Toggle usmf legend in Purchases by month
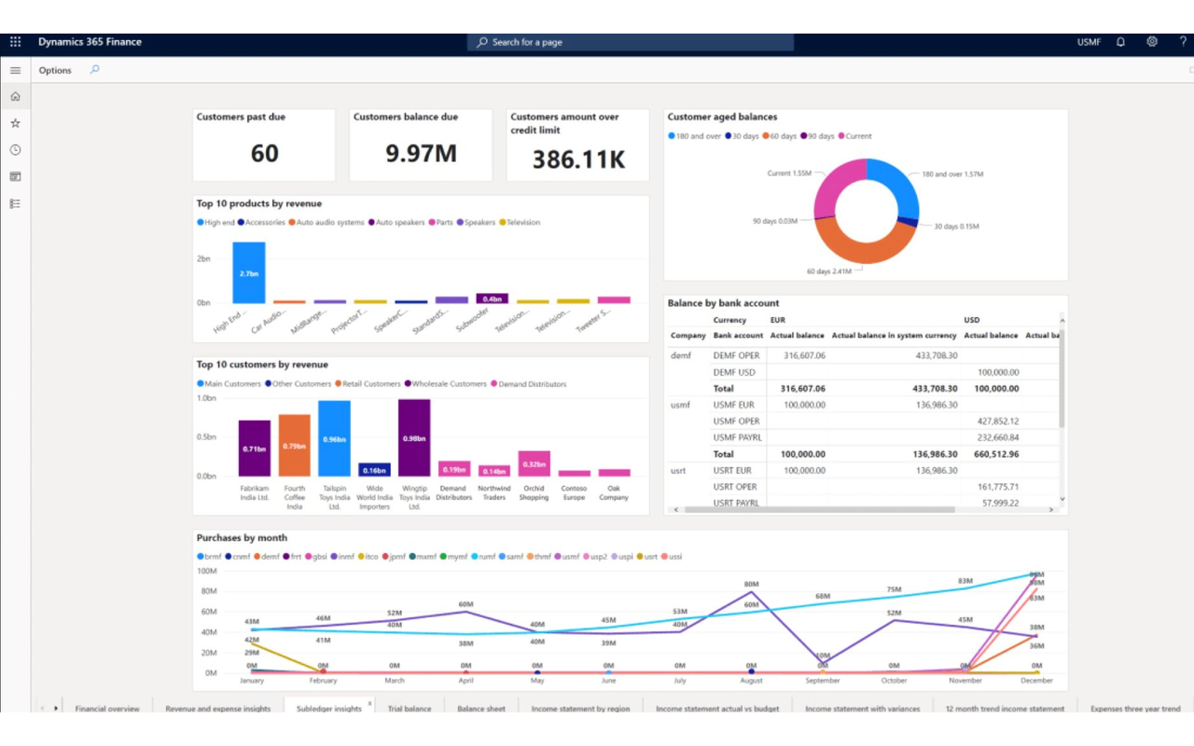Viewport: 1194px width, 746px height. tap(565, 557)
